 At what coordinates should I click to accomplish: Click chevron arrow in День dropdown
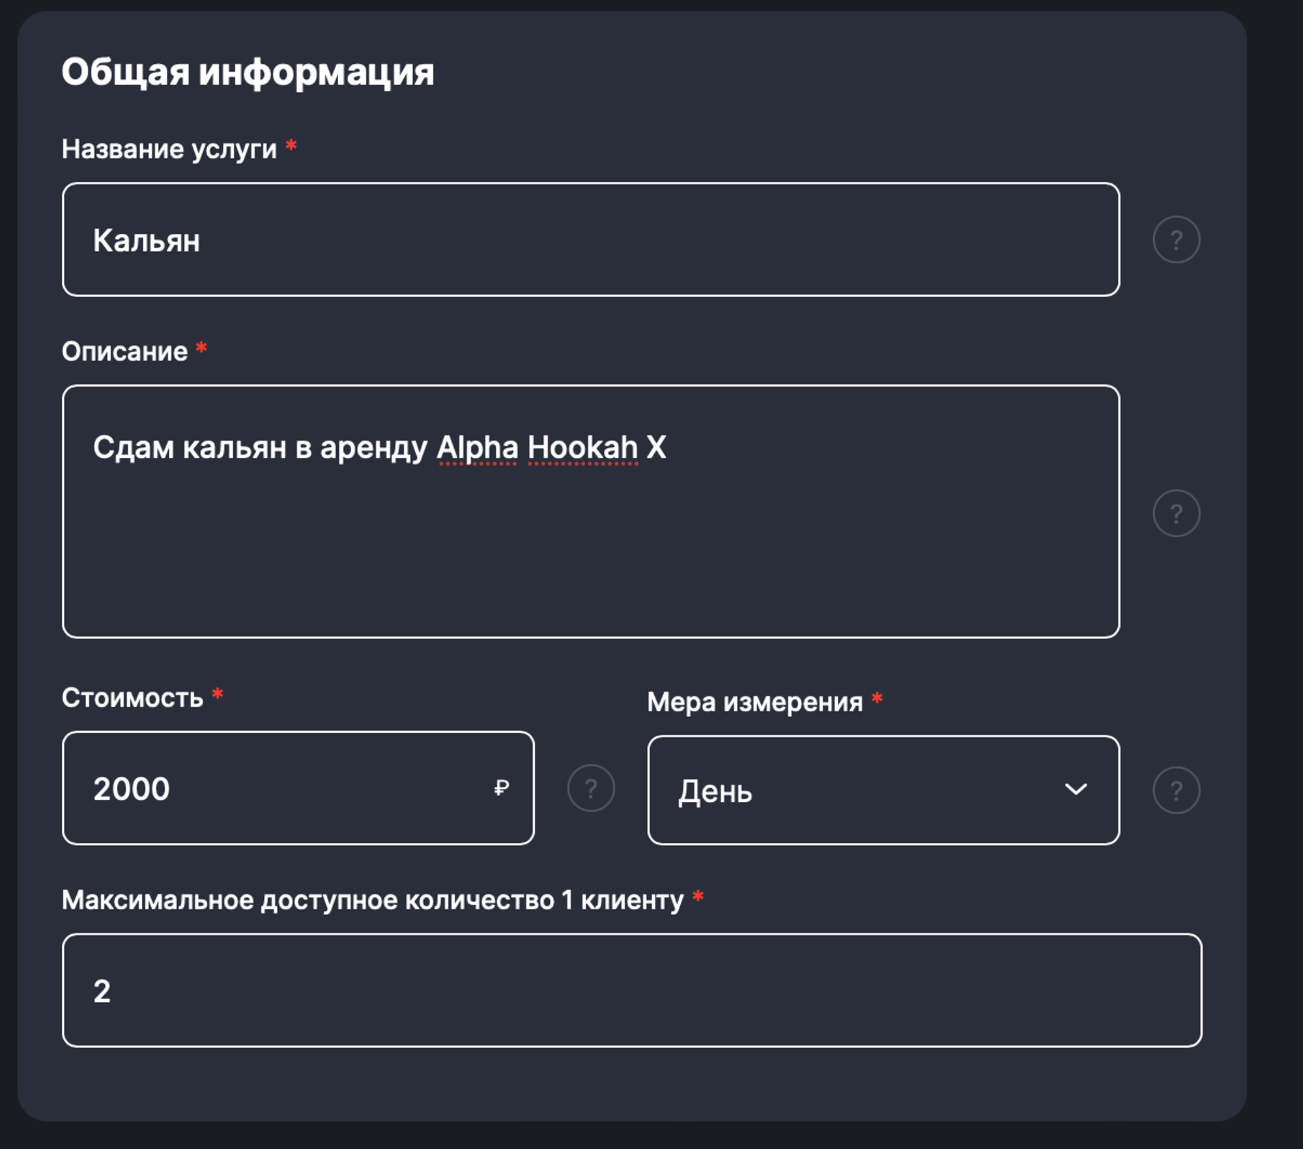coord(1075,789)
